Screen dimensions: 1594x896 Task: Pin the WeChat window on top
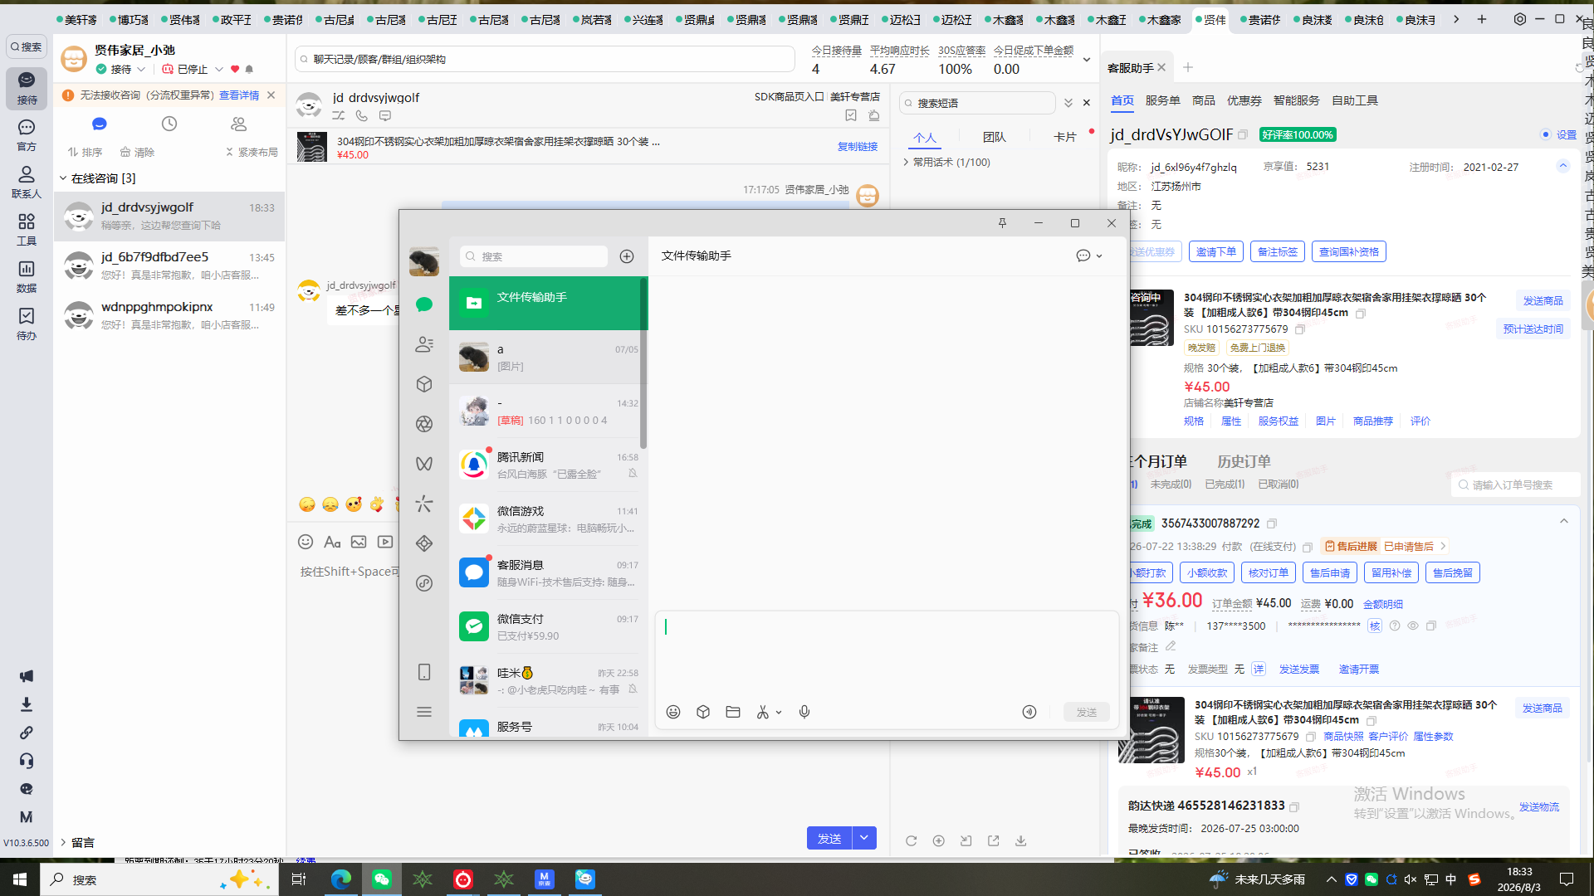point(1002,223)
